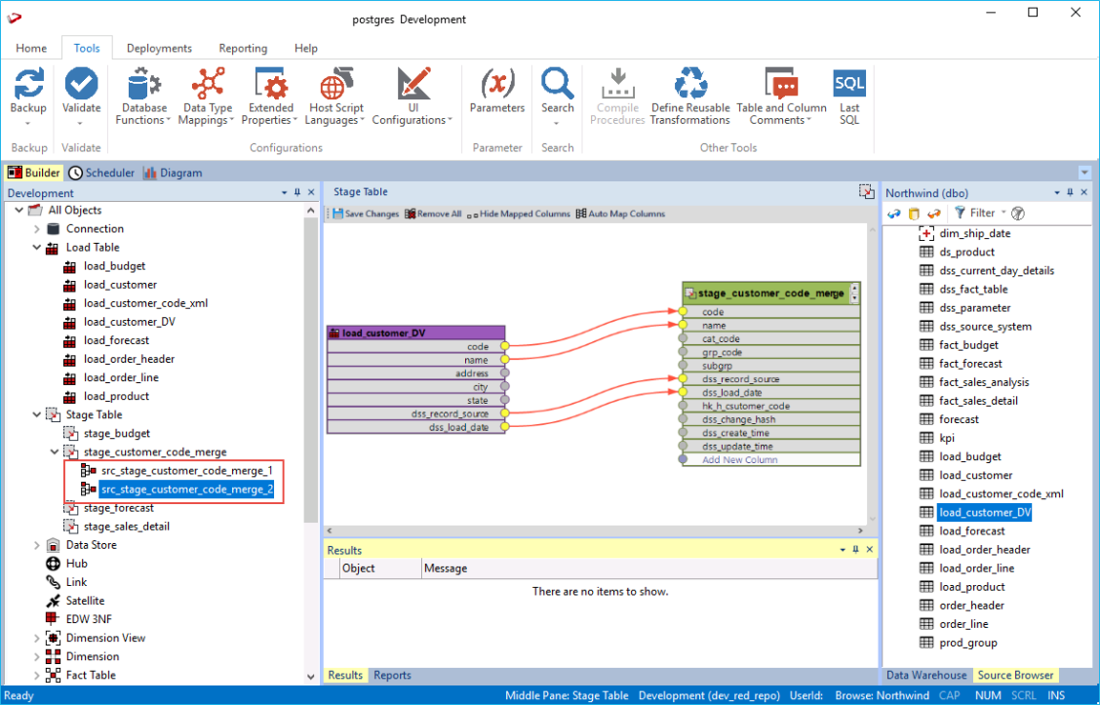Viewport: 1100px width, 705px height.
Task: Switch to the Deployments ribbon tab
Action: (x=159, y=48)
